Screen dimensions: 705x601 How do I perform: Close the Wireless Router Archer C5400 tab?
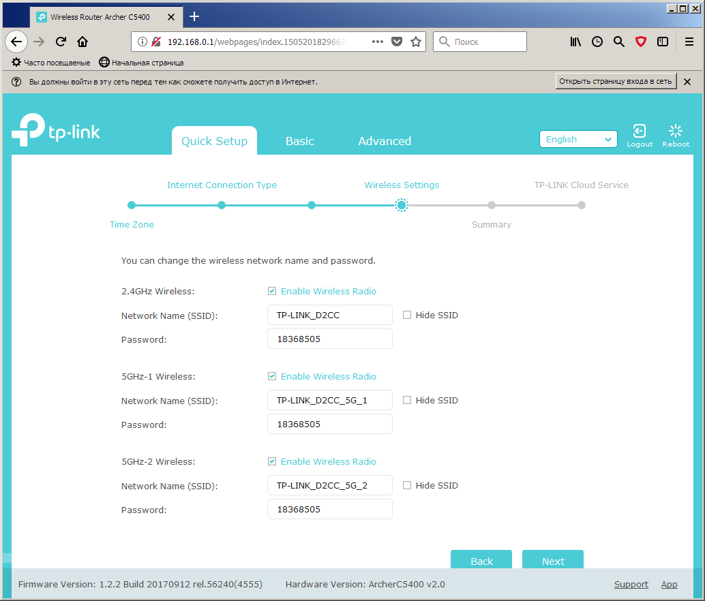[171, 17]
